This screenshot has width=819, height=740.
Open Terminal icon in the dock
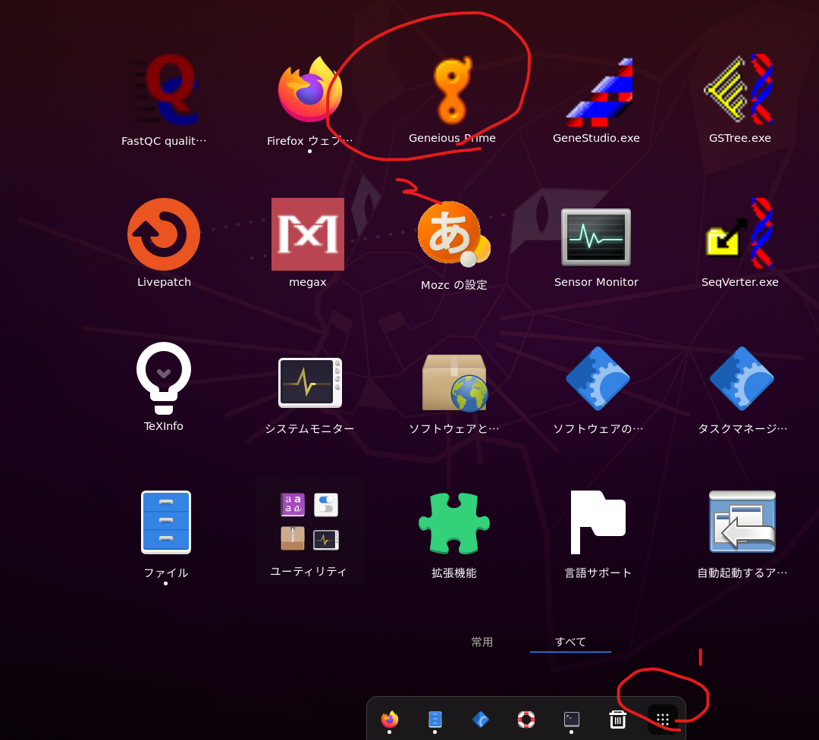[x=572, y=719]
